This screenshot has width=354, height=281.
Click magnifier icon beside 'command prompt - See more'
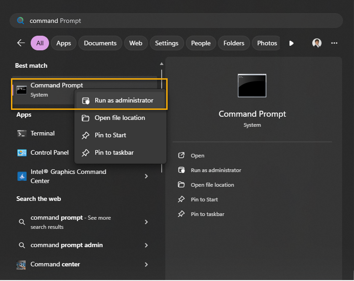click(x=22, y=222)
